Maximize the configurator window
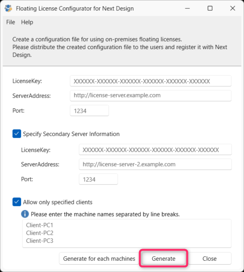Image resolution: width=244 pixels, height=272 pixels. click(x=210, y=8)
